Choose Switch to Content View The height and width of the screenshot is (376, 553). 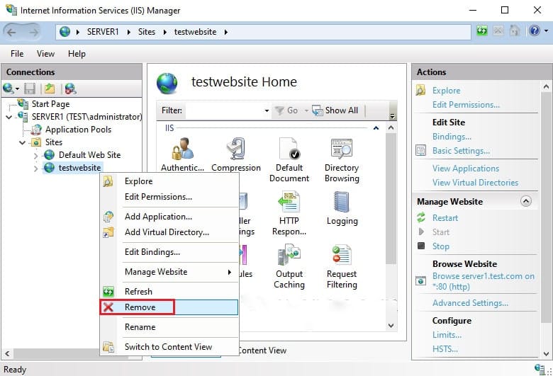[169, 347]
